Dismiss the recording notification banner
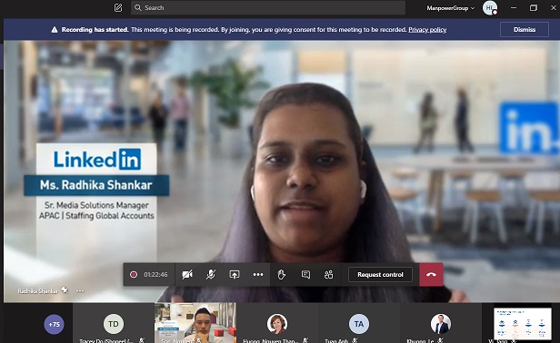 (525, 30)
